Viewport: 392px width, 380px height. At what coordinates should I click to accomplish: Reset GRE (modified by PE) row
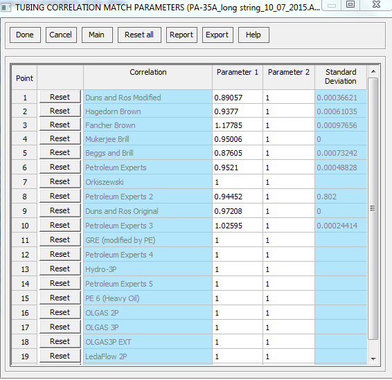(x=60, y=239)
